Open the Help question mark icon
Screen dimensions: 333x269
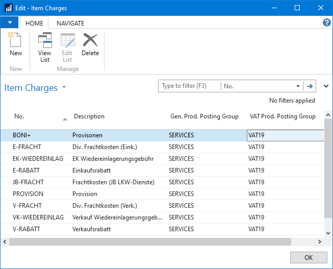pos(327,22)
